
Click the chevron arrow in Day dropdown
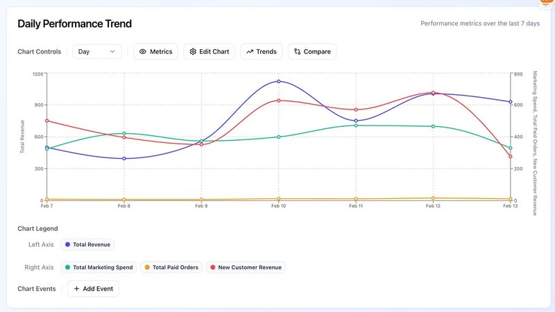coord(112,51)
